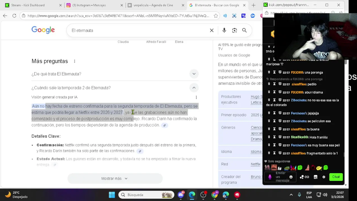Insert the Patrick Star emote
357x201 pixels.
pos(307,167)
